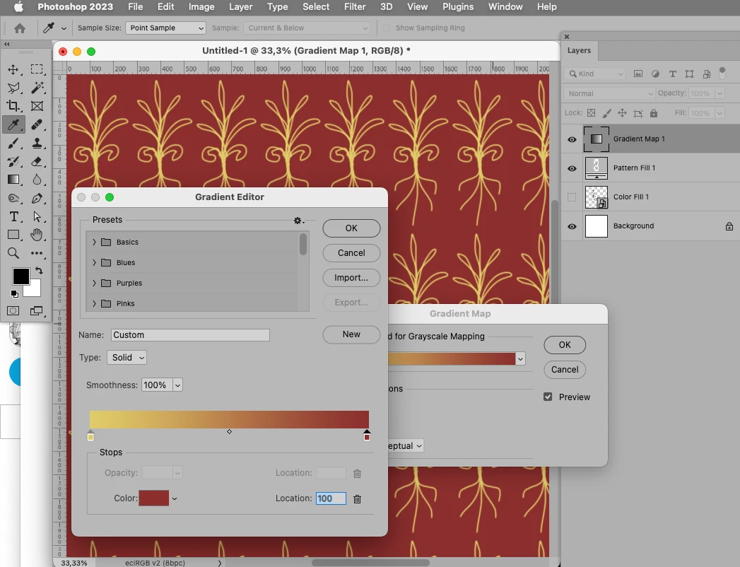Open the Sample Size dropdown
The image size is (740, 567).
165,28
